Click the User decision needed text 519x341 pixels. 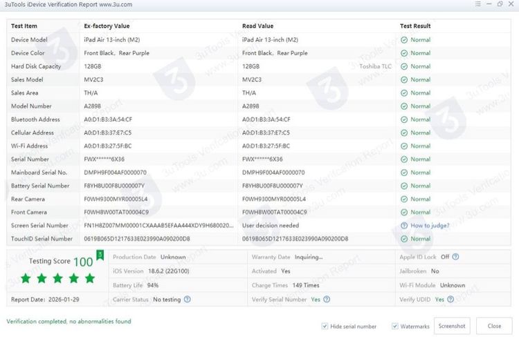click(x=271, y=226)
